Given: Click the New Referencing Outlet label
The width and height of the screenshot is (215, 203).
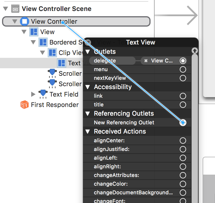Looking at the screenshot, I should point(124,123).
